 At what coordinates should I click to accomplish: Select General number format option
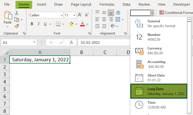coord(159,23)
